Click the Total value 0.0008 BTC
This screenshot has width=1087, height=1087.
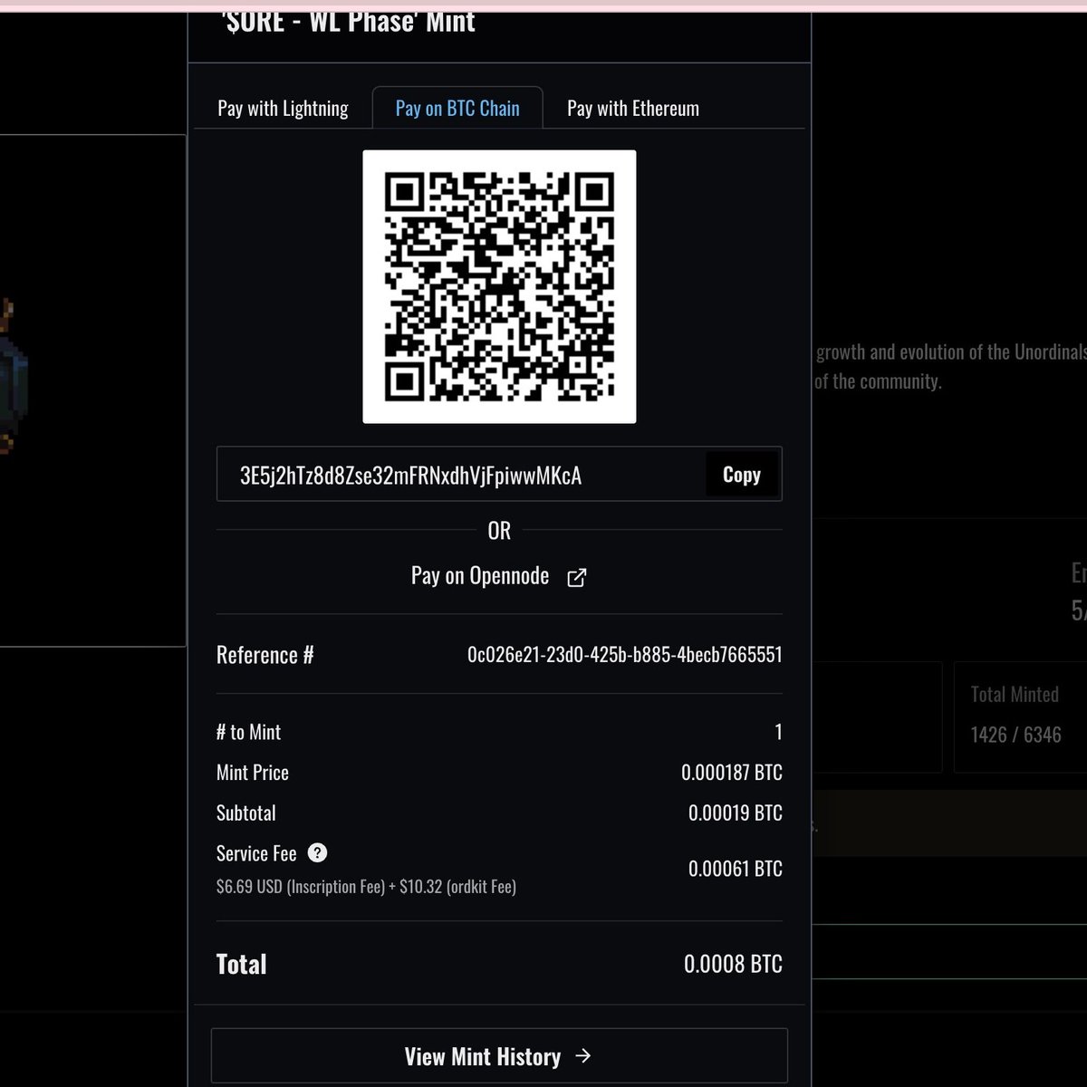[733, 964]
